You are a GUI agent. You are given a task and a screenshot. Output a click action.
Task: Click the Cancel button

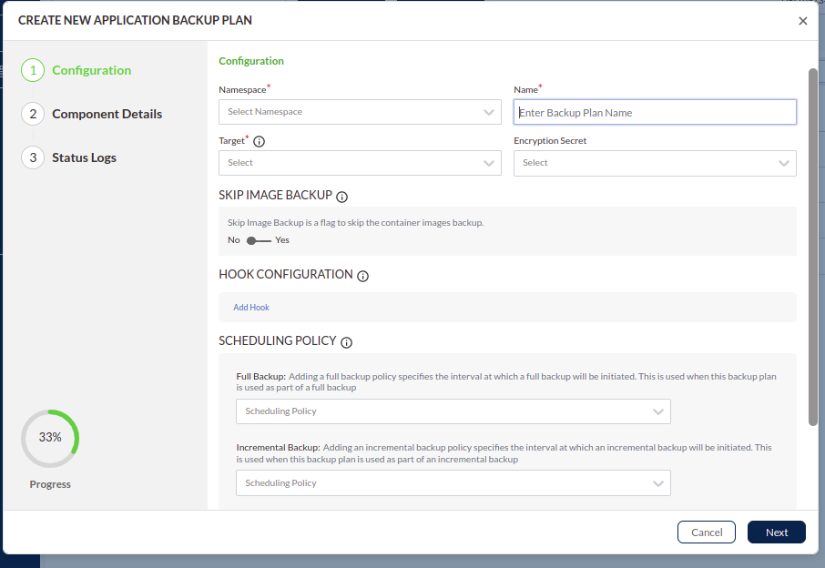click(706, 532)
